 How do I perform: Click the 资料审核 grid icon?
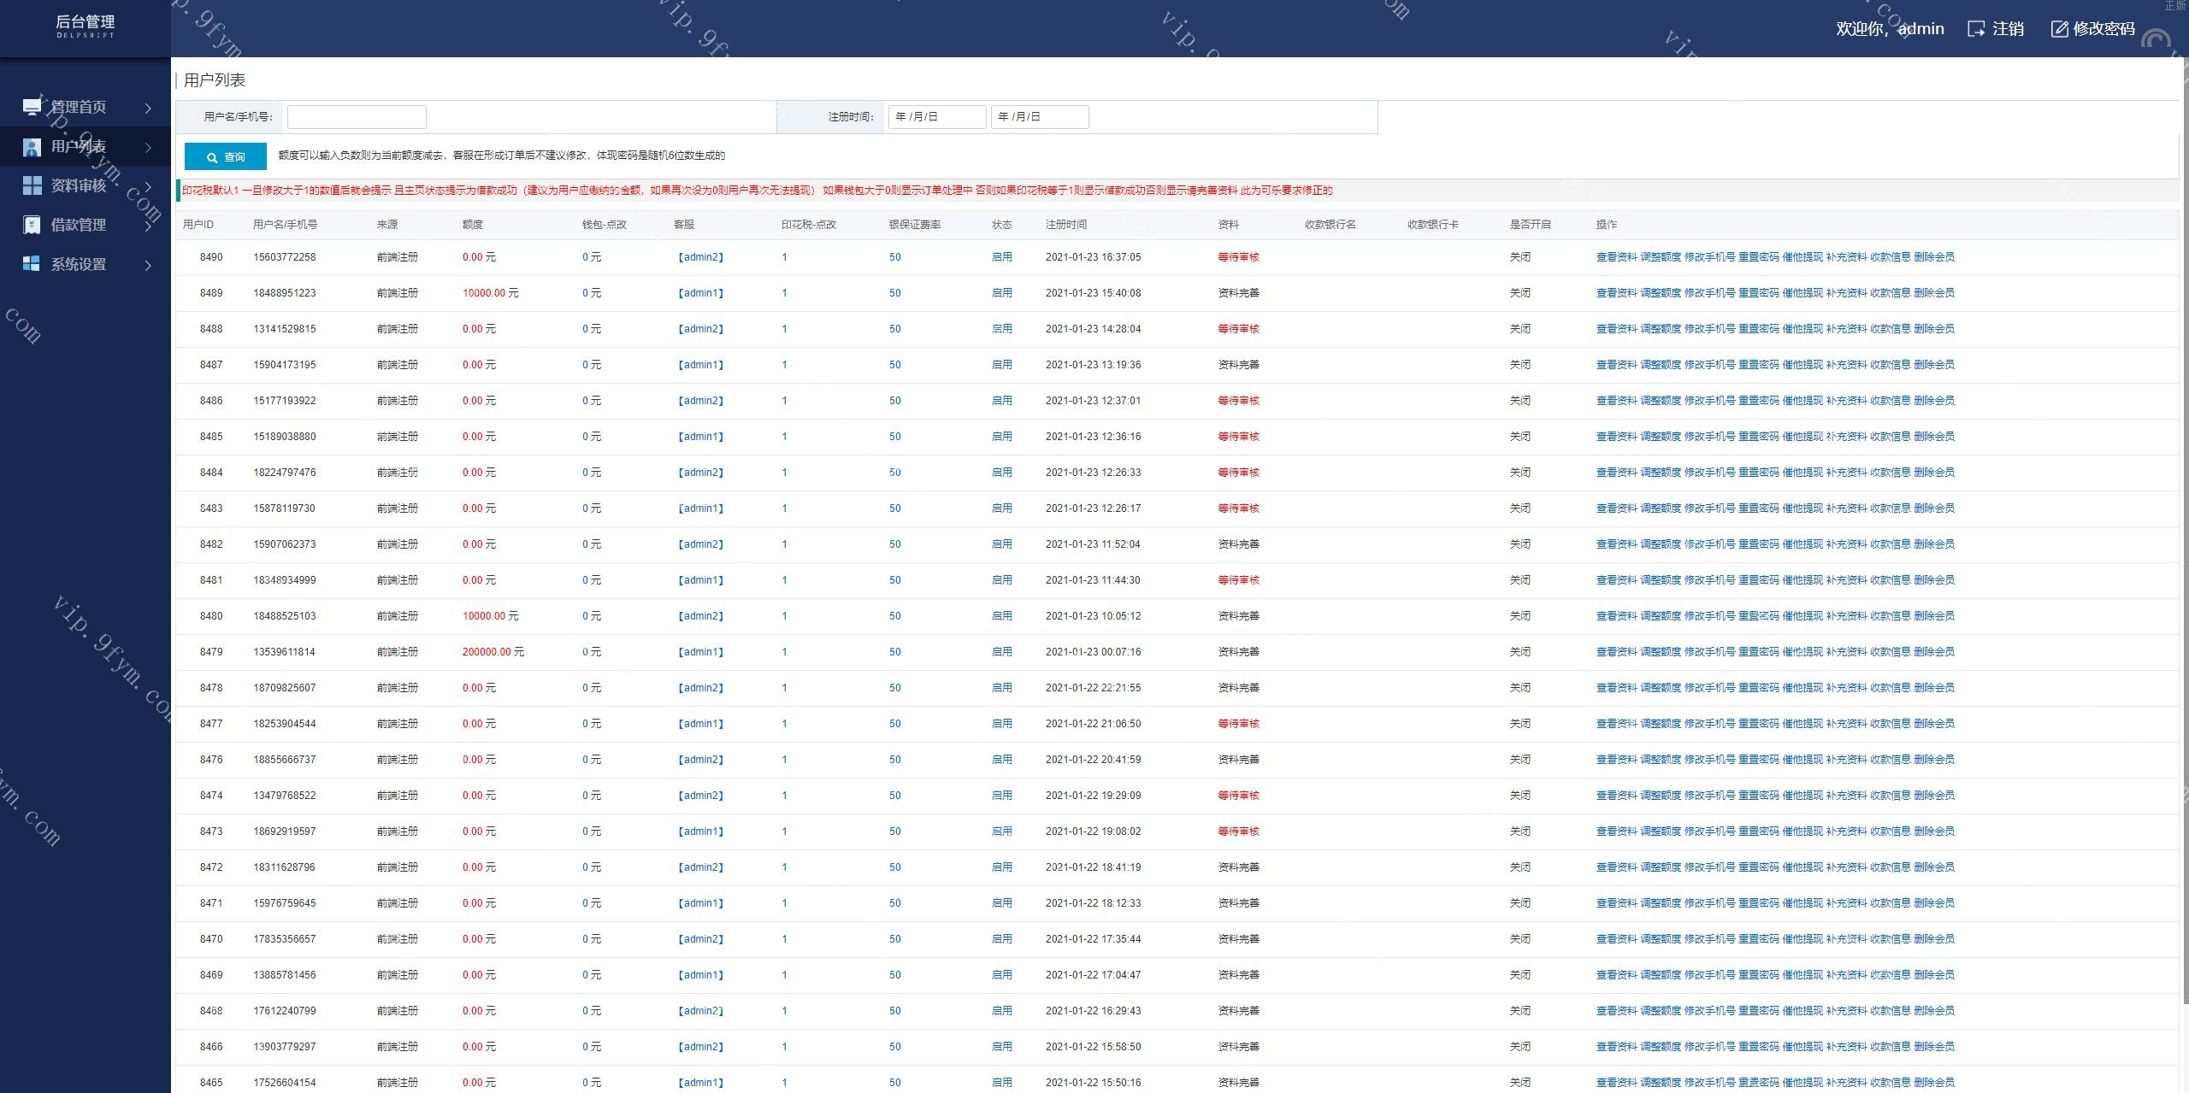(32, 185)
